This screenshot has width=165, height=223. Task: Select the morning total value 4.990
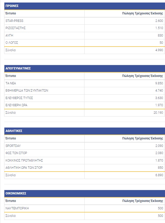coord(159,50)
